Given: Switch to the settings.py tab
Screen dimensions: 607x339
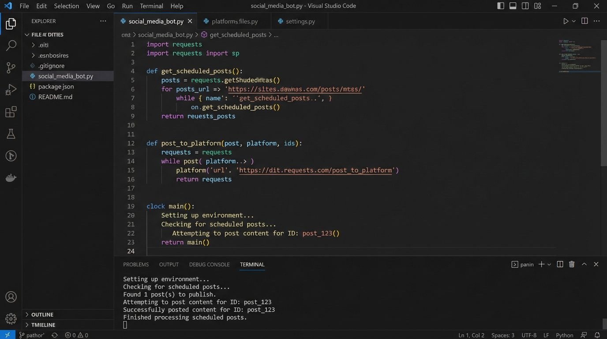Looking at the screenshot, I should point(300,21).
